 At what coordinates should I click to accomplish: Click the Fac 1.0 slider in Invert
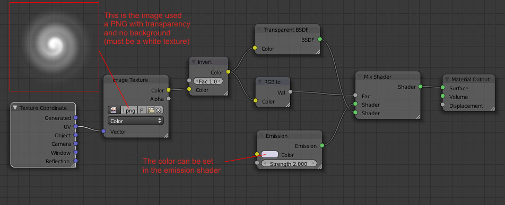[208, 81]
